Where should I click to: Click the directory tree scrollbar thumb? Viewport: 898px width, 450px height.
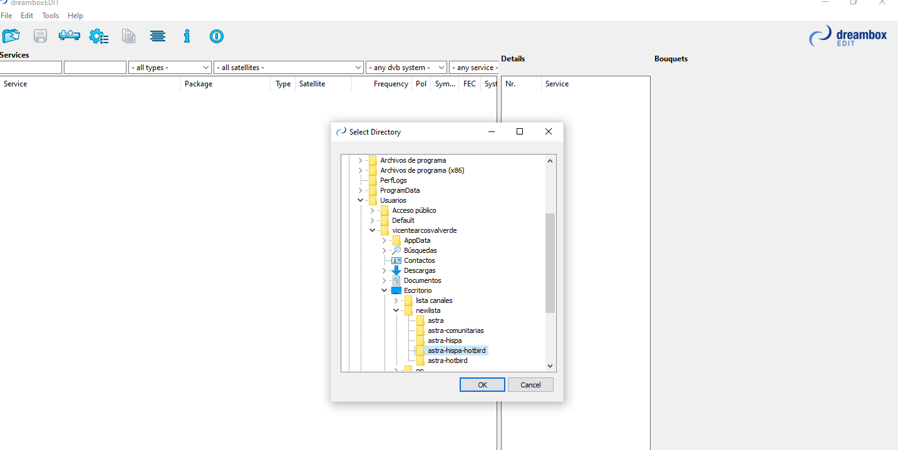[550, 263]
